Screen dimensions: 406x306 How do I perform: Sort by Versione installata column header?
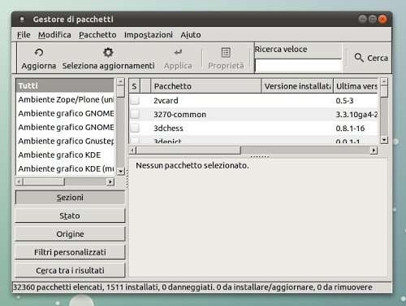(x=297, y=86)
